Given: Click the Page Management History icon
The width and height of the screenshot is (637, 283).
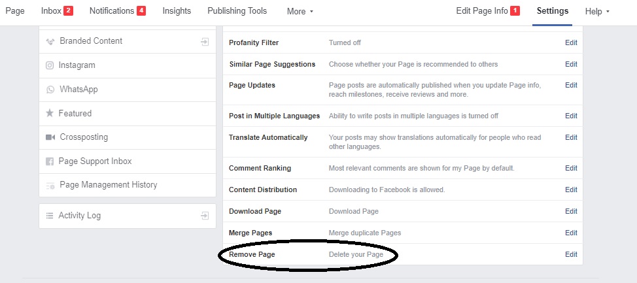Looking at the screenshot, I should 50,185.
